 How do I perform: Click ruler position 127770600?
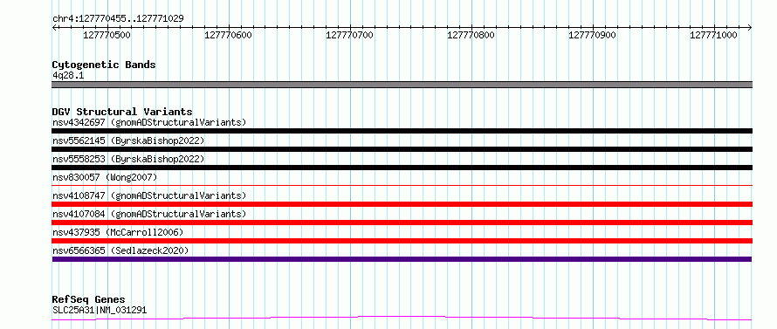(x=229, y=35)
